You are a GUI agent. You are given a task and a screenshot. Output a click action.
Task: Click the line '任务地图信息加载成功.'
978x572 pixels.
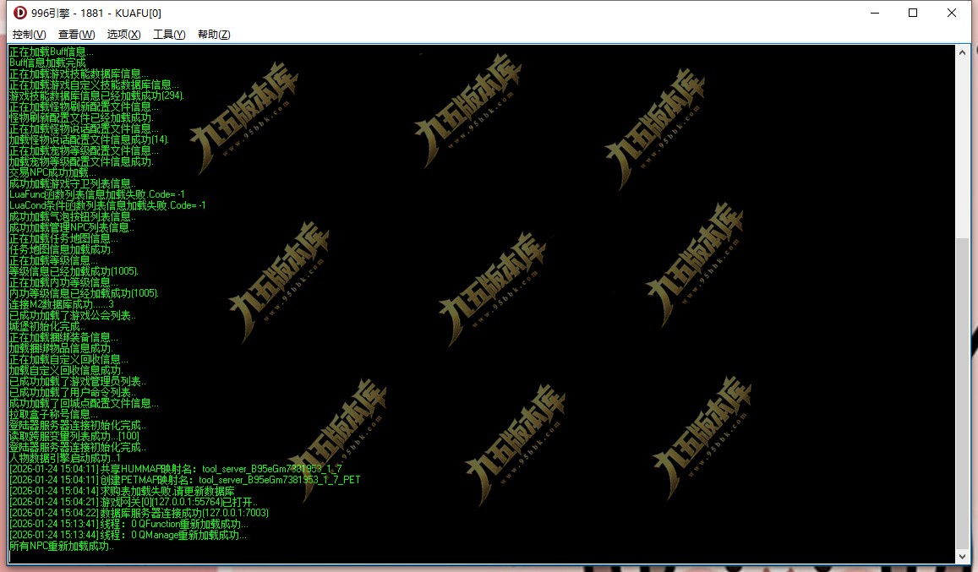(61, 249)
